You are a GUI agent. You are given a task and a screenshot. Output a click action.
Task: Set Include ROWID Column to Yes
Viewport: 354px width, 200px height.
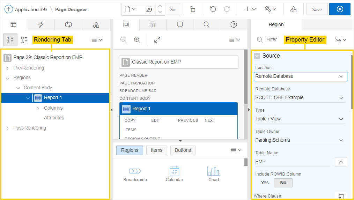click(265, 183)
